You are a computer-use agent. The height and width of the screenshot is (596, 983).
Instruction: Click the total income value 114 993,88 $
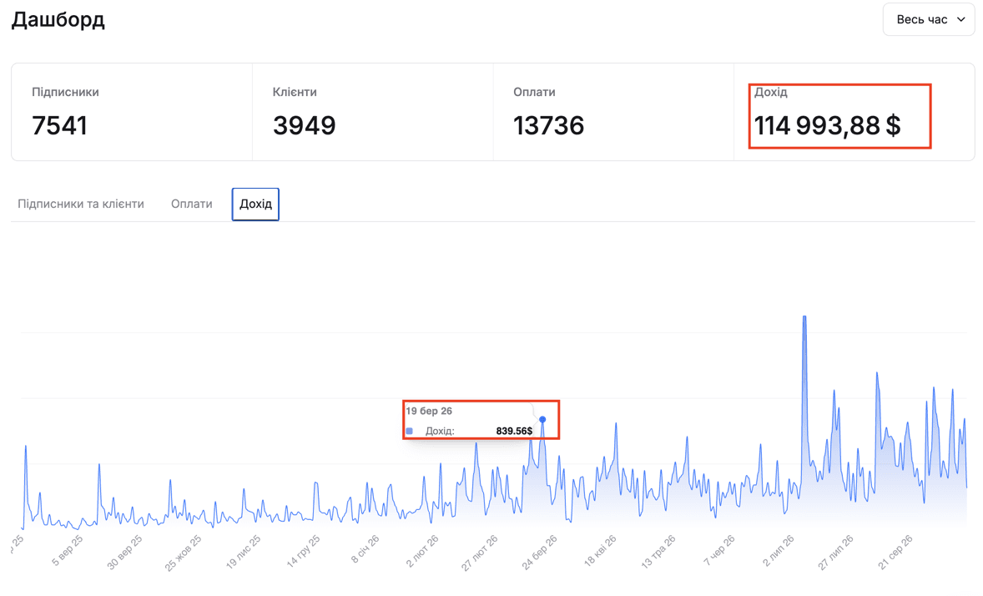[828, 125]
